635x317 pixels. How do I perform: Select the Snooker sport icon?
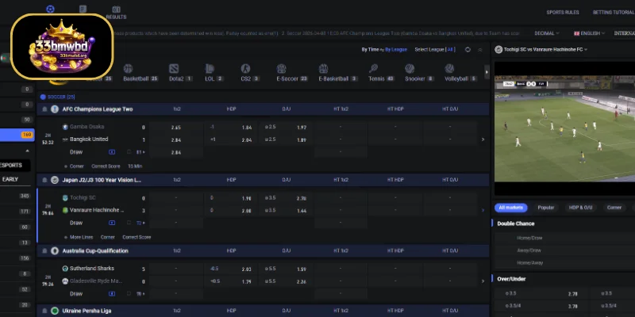[x=410, y=68]
